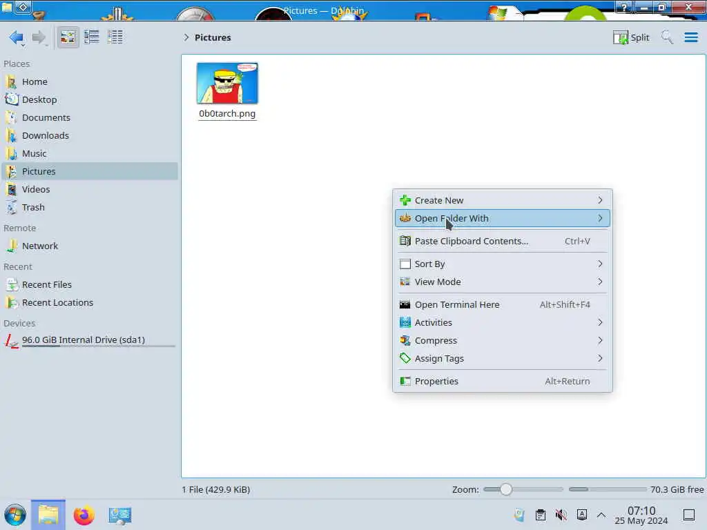Viewport: 707px width, 530px height.
Task: Expand the Create New submenu arrow
Action: [600, 200]
